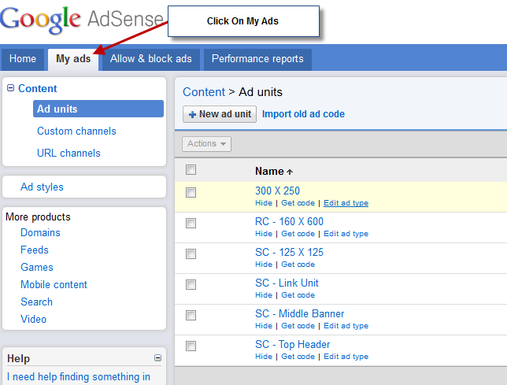This screenshot has height=385, width=507.
Task: Open the Domains product link
Action: [x=40, y=233]
